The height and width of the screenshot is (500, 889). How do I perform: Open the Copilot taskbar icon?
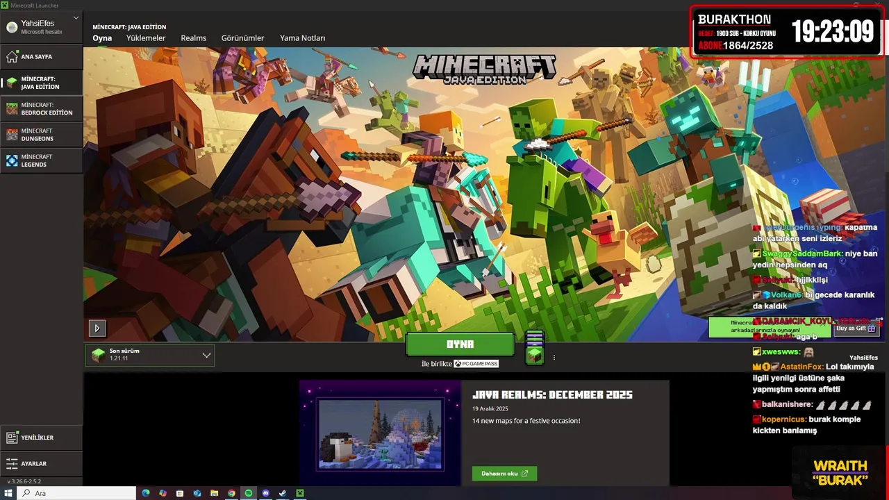[163, 493]
